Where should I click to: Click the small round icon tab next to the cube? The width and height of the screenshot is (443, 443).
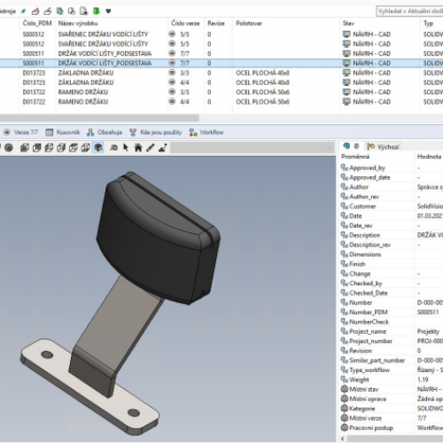(x=356, y=146)
